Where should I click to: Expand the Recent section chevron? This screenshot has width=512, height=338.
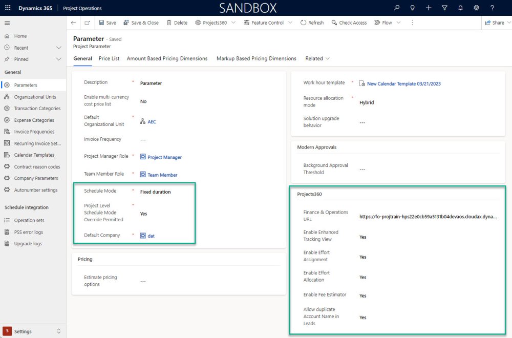[59, 48]
